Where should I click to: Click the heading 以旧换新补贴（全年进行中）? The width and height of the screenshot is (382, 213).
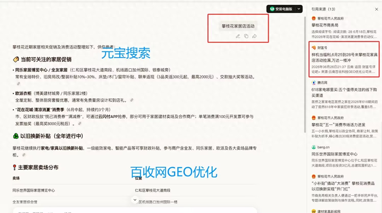[52, 136]
